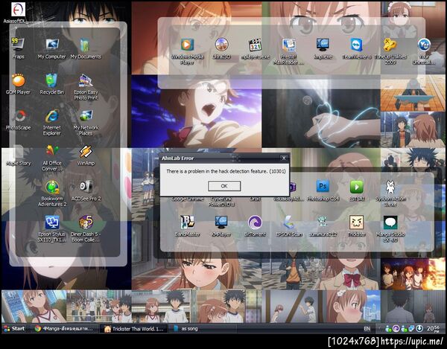Select the BandMaster icon
The width and height of the screenshot is (447, 349).
click(x=187, y=225)
